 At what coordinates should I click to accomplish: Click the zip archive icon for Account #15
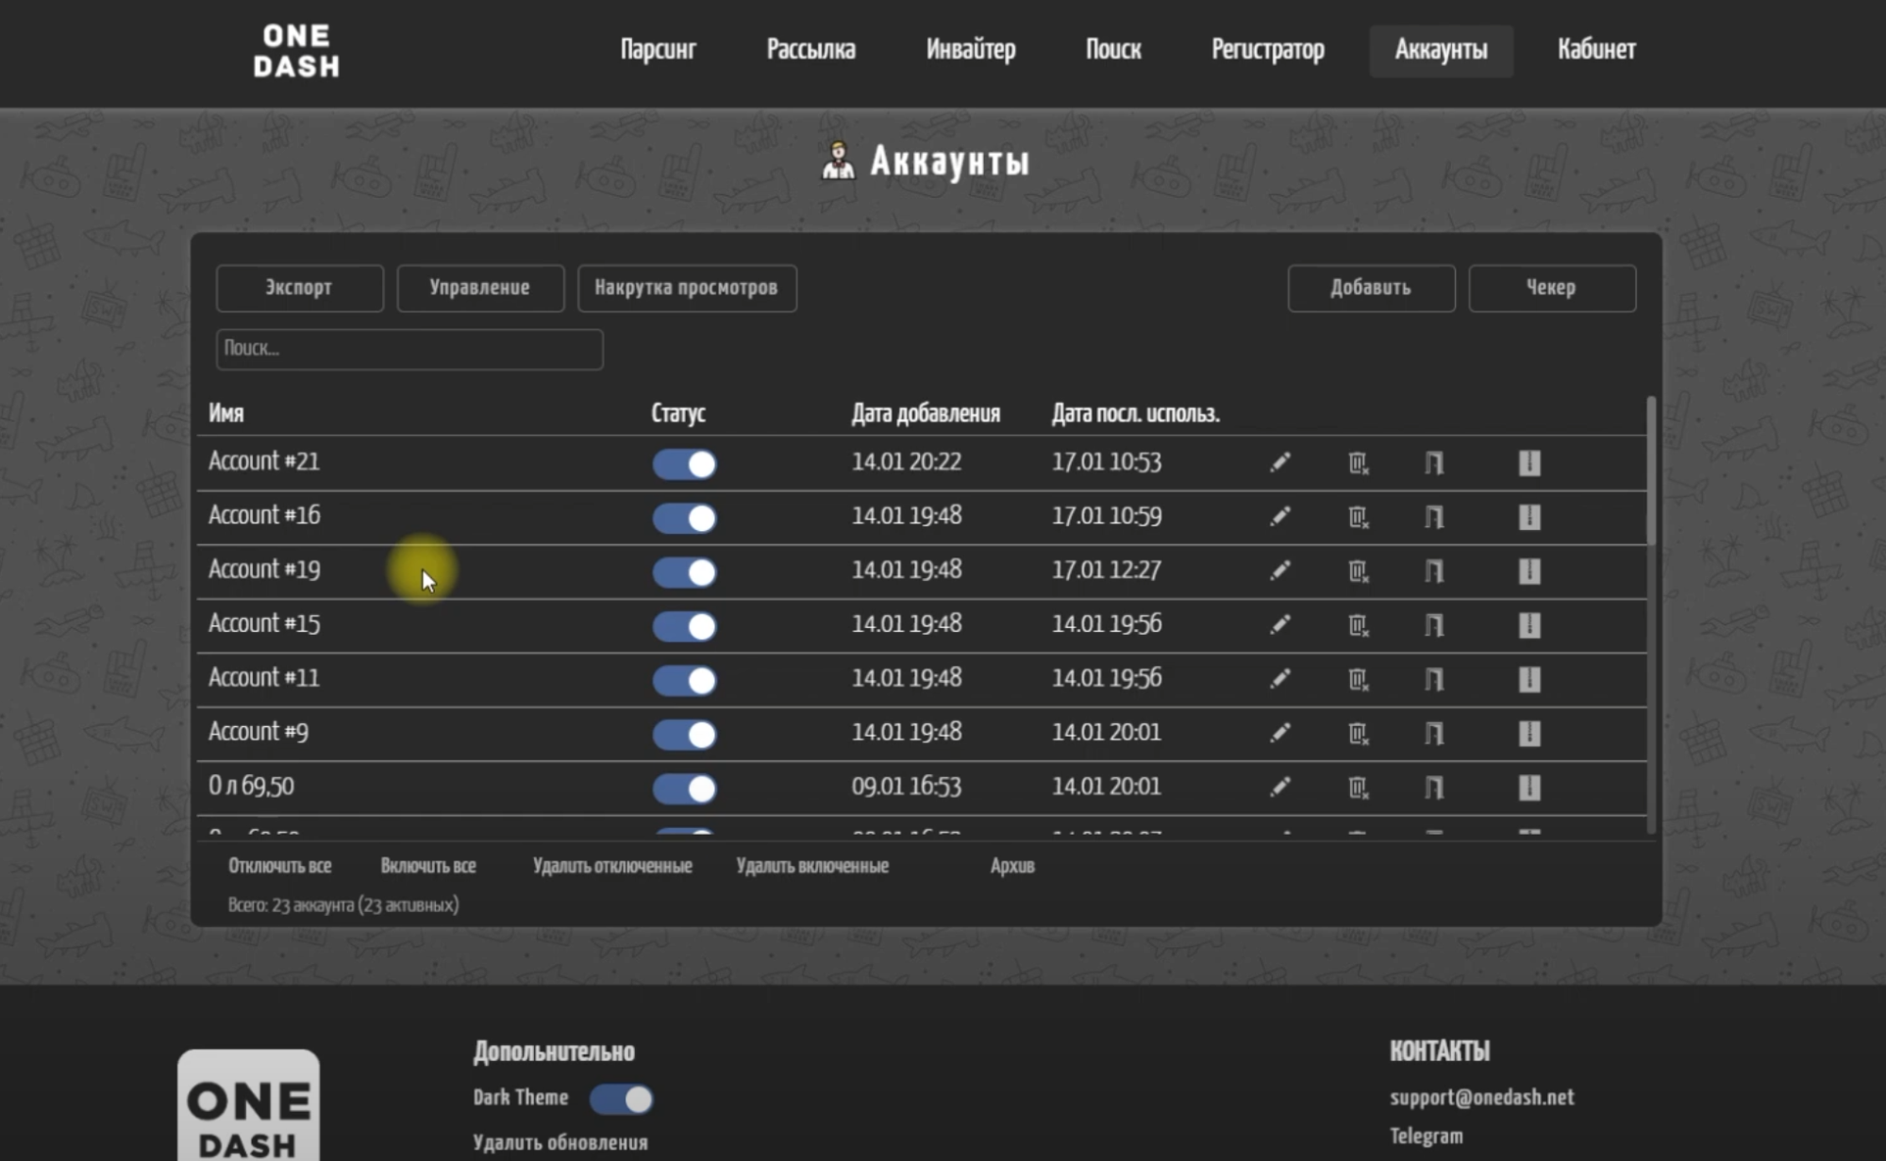coord(1529,625)
